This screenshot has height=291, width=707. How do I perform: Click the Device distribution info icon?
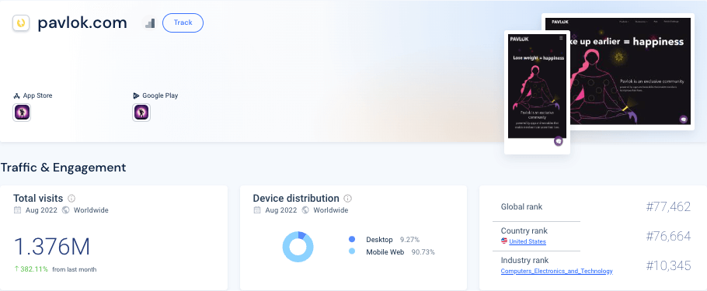pyautogui.click(x=347, y=198)
